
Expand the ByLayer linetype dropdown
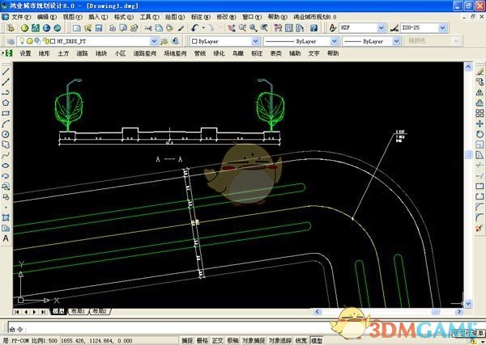pos(334,41)
